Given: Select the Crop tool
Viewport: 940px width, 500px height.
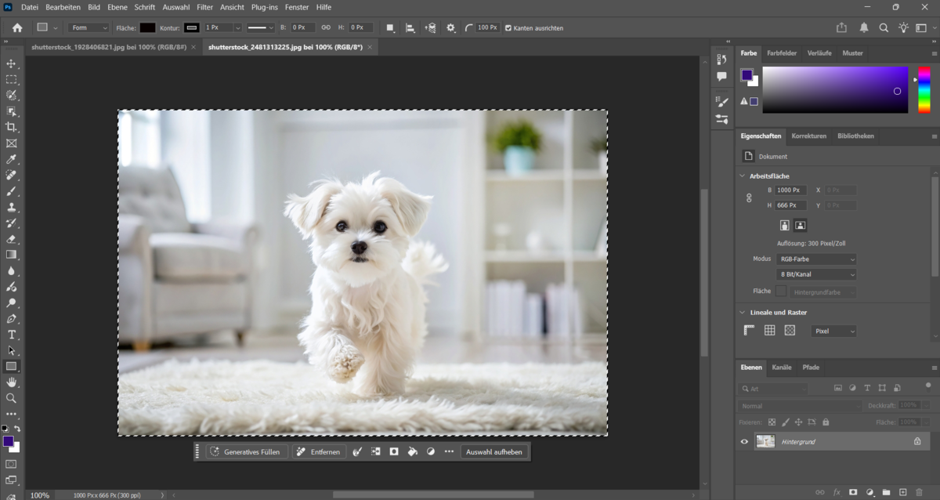Looking at the screenshot, I should point(12,127).
